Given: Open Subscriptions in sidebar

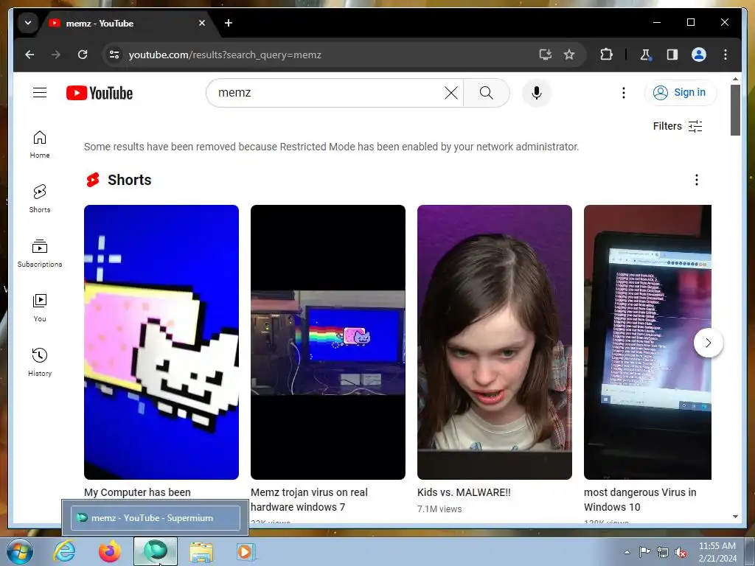Looking at the screenshot, I should [40, 254].
